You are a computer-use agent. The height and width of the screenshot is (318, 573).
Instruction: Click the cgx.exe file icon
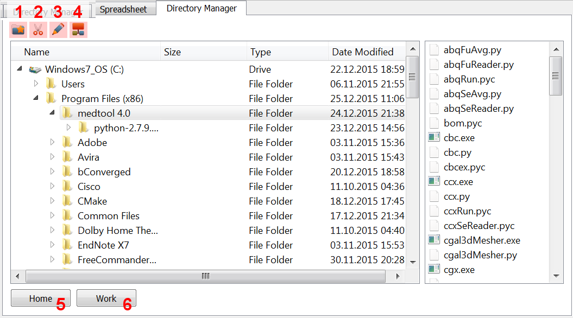click(x=434, y=270)
